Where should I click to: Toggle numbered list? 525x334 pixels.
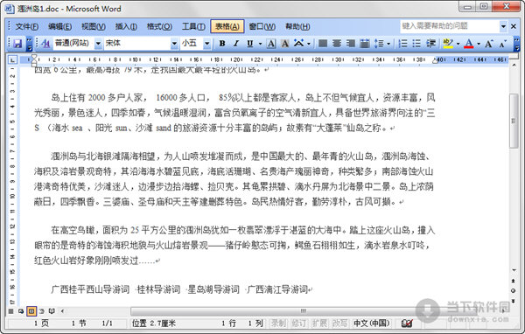[403, 43]
